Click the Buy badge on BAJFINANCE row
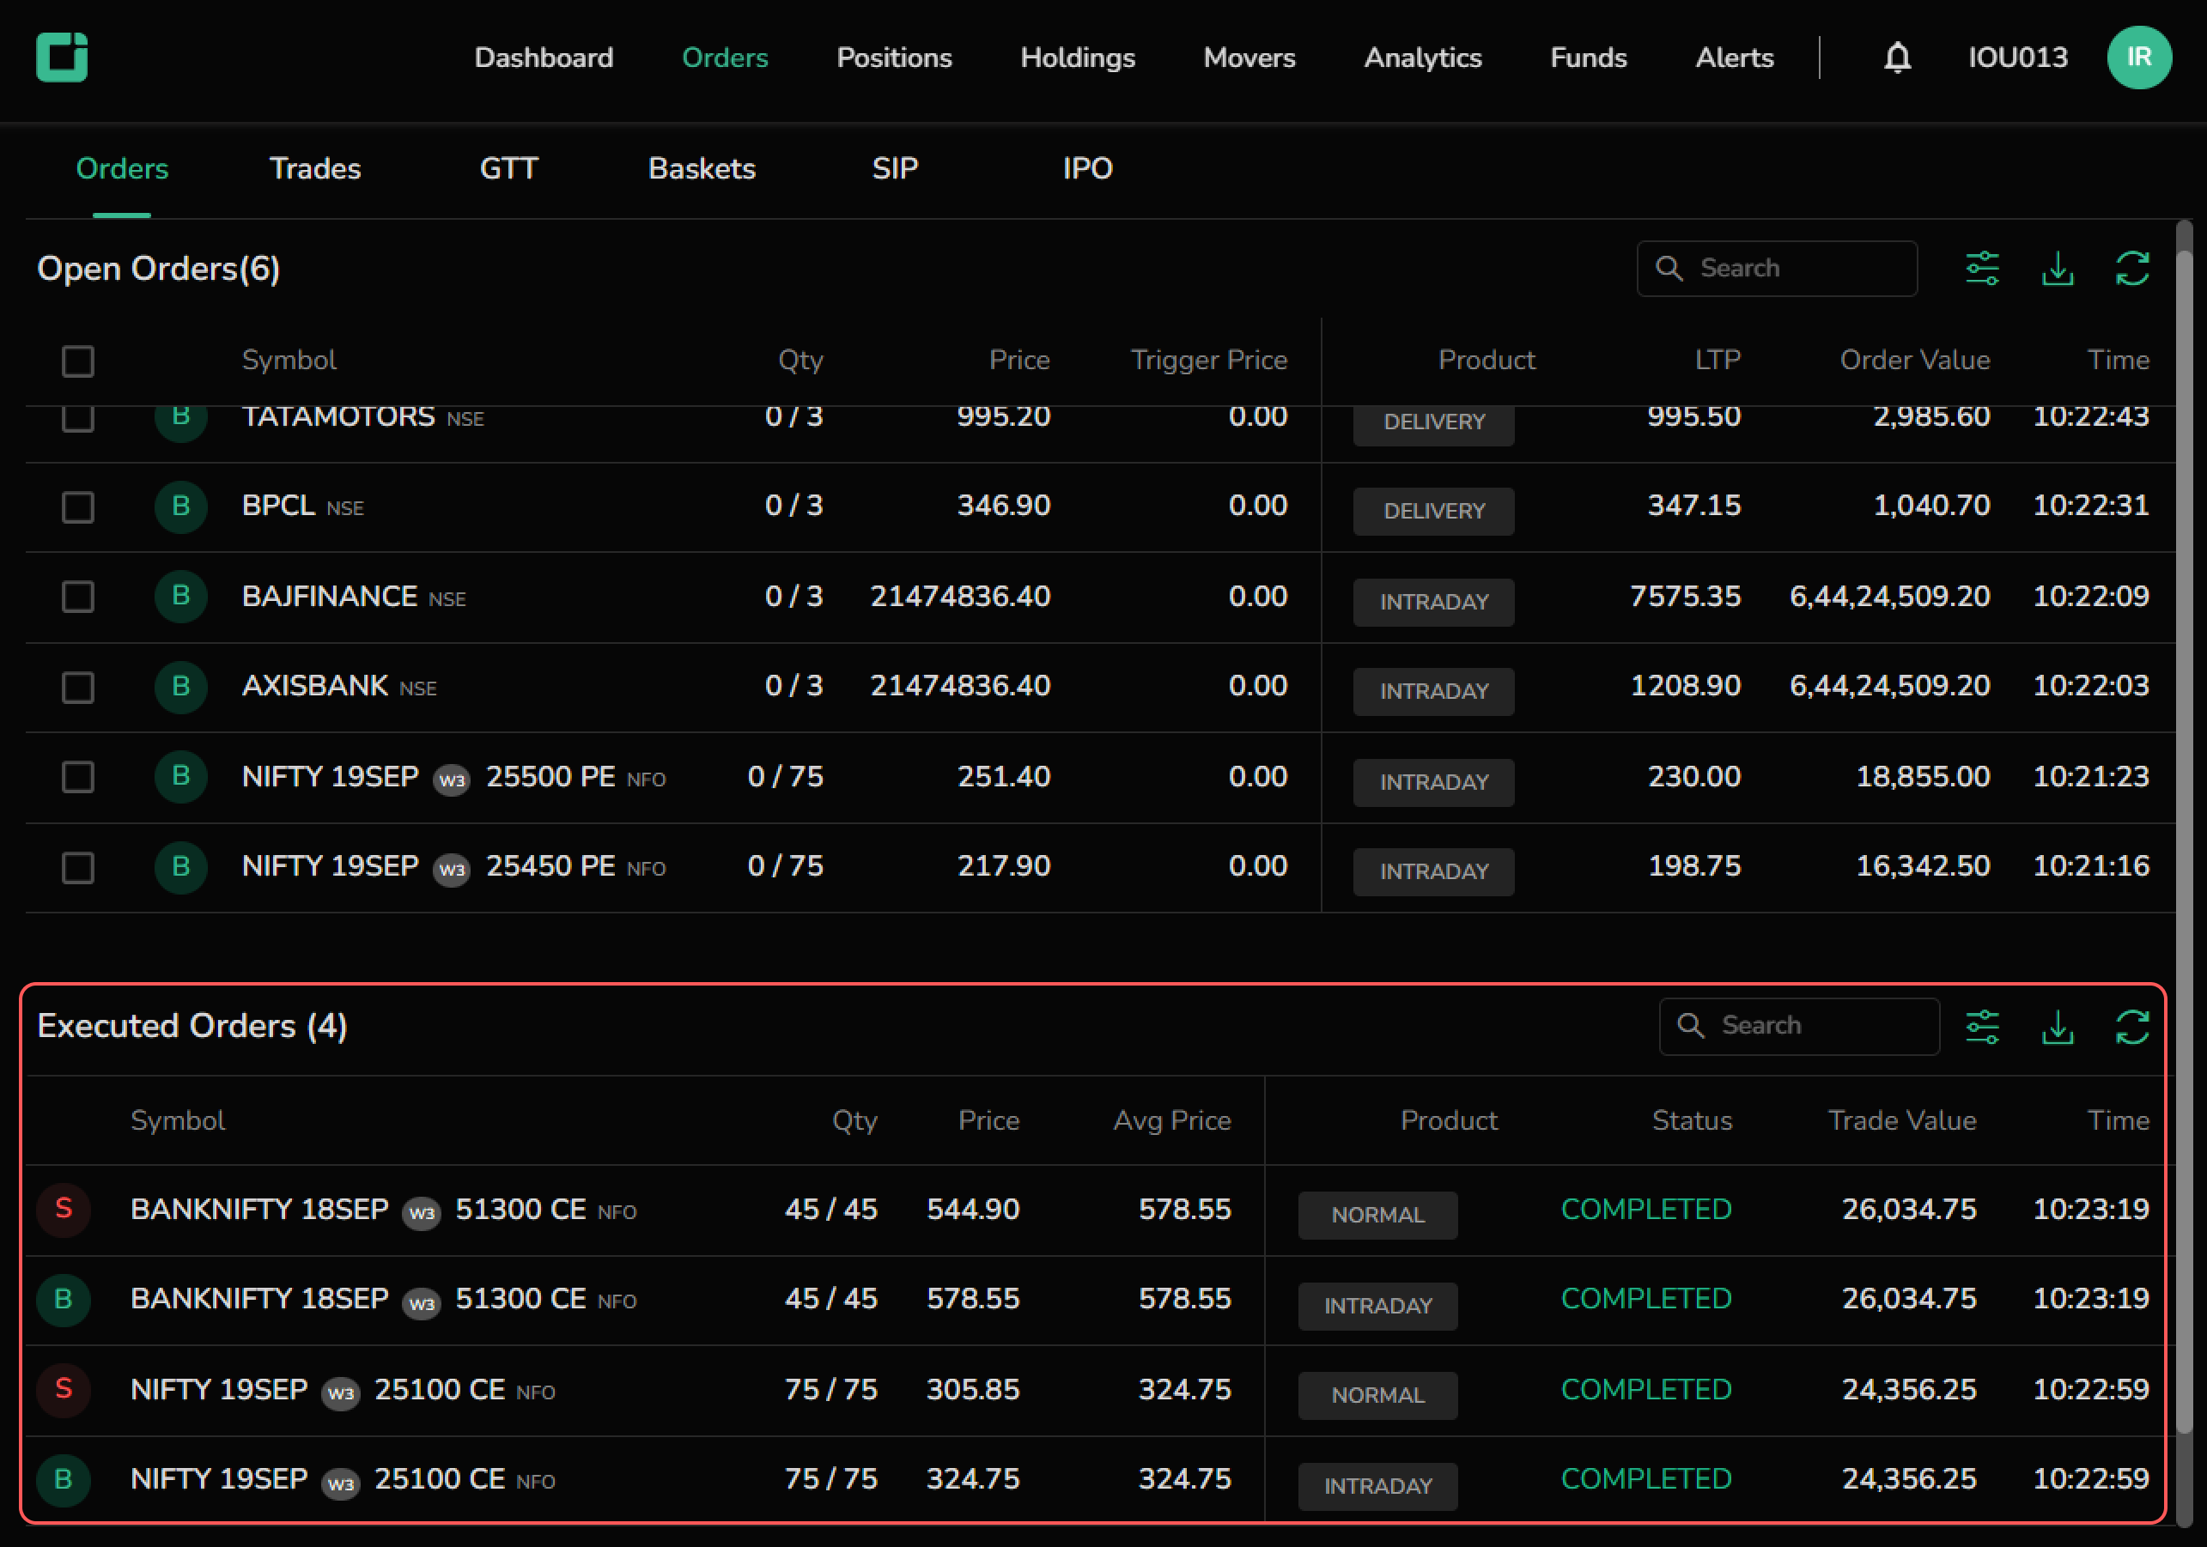The height and width of the screenshot is (1547, 2207). tap(180, 597)
